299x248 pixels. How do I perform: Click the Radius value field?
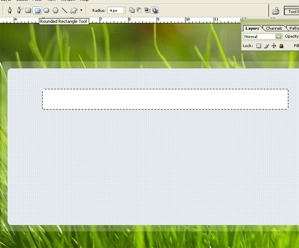tap(116, 10)
